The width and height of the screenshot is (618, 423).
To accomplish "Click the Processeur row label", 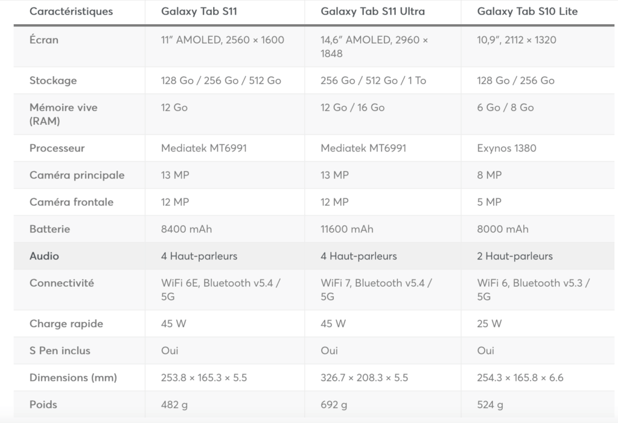I will (57, 148).
